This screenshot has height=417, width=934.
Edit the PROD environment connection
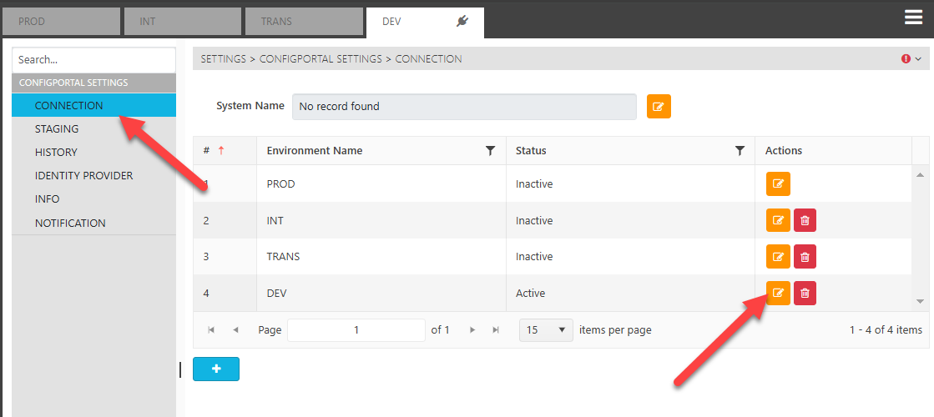(778, 183)
